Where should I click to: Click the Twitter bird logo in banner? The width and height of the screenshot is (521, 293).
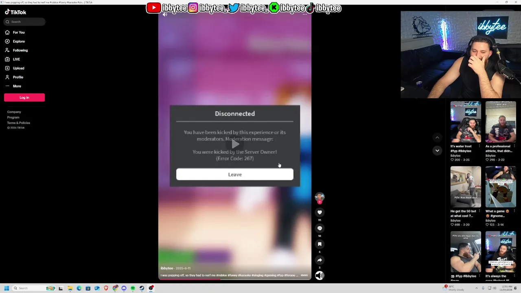[234, 8]
